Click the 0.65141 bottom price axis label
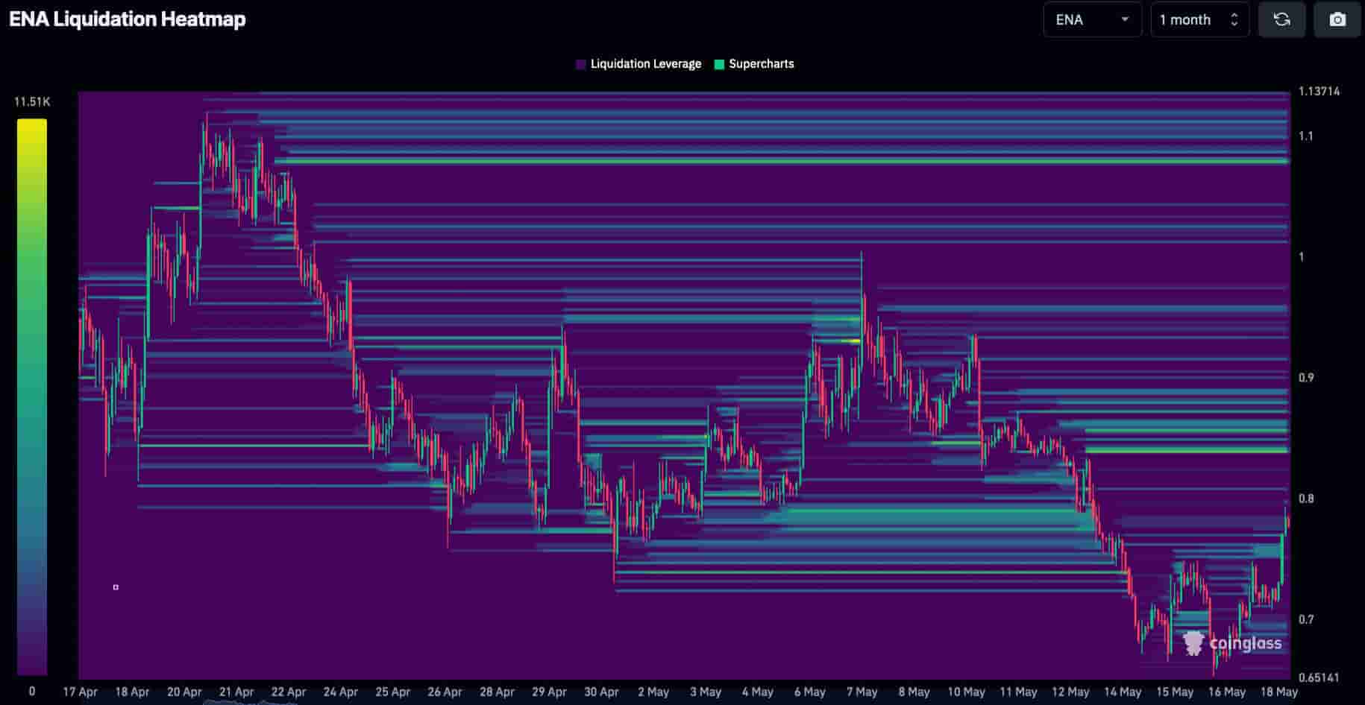The height and width of the screenshot is (705, 1365). coord(1319,678)
